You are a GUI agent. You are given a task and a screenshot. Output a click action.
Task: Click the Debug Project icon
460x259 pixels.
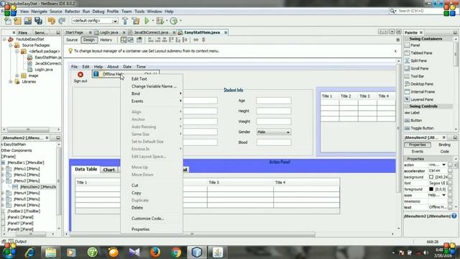coord(160,21)
